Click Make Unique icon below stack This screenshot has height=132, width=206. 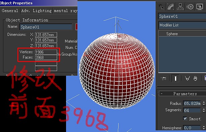pyautogui.click(x=187, y=78)
